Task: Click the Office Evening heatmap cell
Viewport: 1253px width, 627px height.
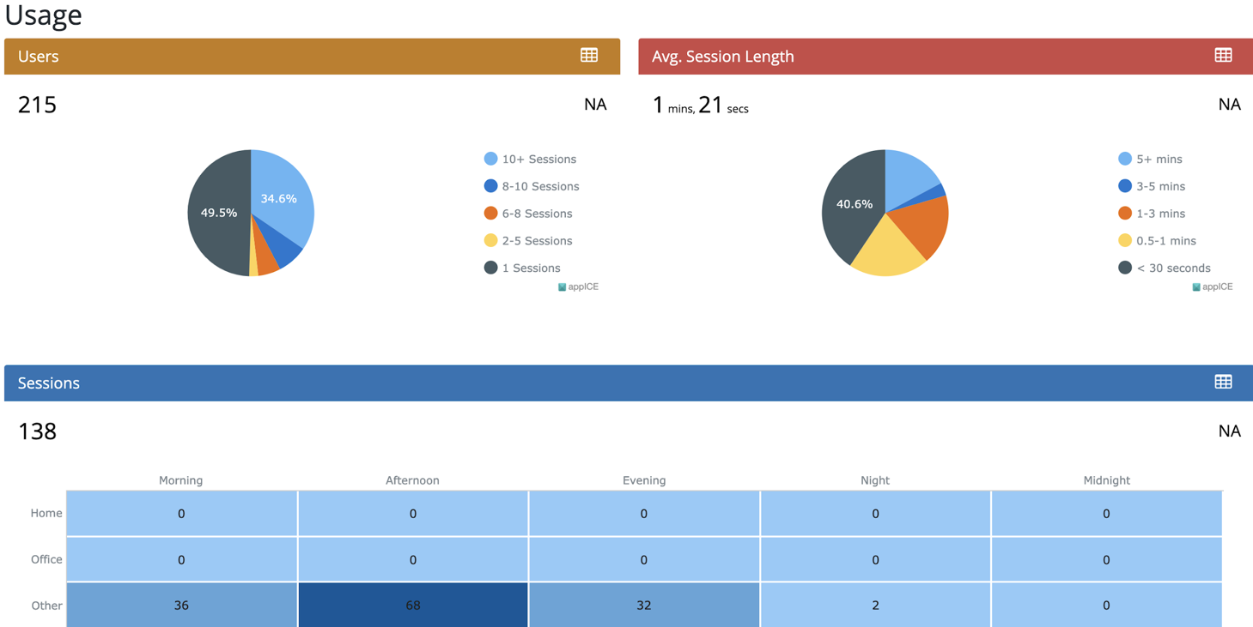Action: coord(644,559)
